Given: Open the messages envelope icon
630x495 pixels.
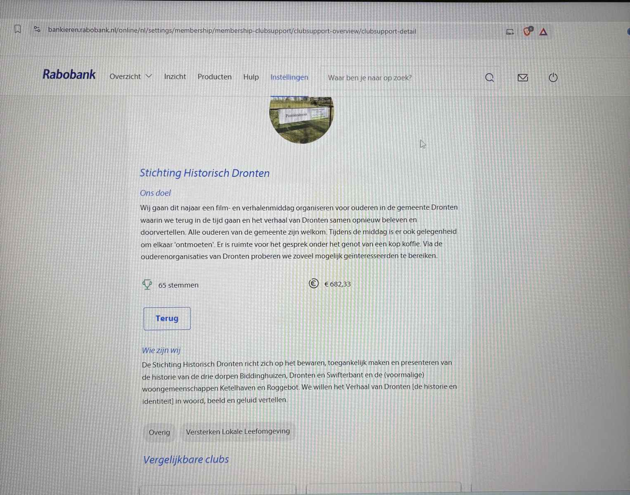Looking at the screenshot, I should tap(523, 78).
